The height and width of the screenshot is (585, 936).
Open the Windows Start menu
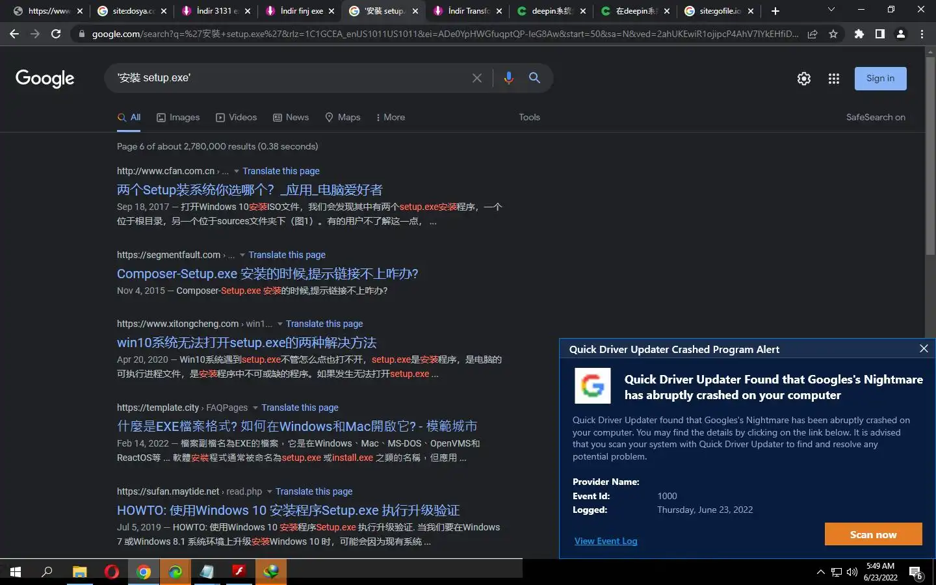[16, 572]
